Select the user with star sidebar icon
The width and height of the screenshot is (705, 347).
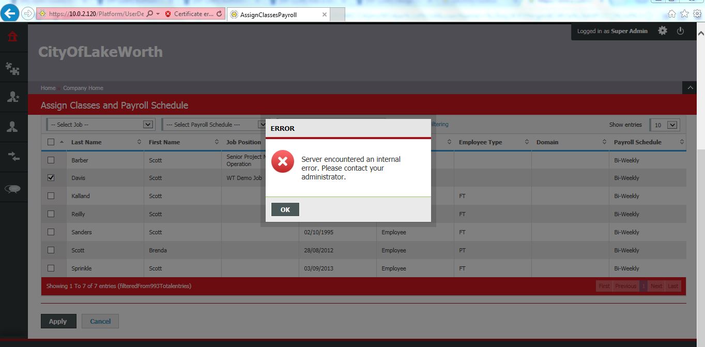pyautogui.click(x=12, y=97)
